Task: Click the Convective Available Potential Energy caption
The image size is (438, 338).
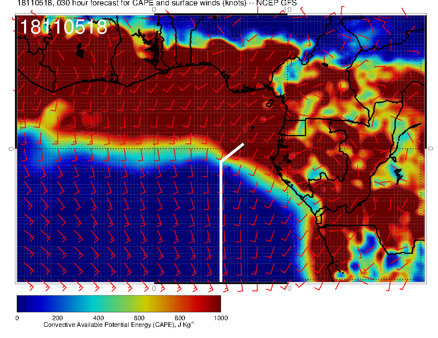Action: tap(119, 325)
